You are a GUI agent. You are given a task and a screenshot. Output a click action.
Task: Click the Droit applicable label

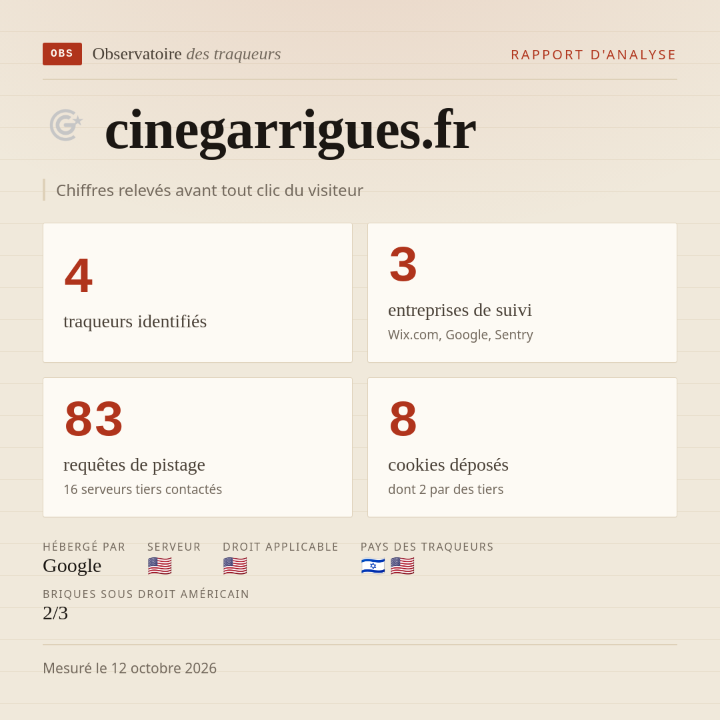point(281,547)
